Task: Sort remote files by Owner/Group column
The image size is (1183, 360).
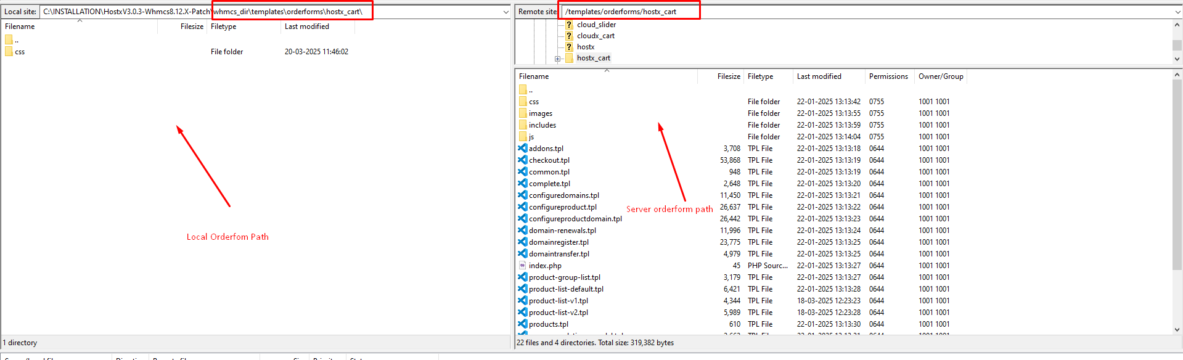Action: (x=940, y=76)
